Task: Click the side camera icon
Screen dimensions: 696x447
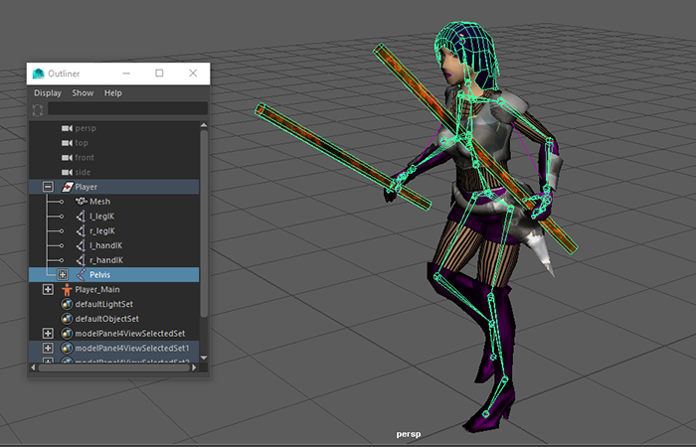Action: [67, 172]
